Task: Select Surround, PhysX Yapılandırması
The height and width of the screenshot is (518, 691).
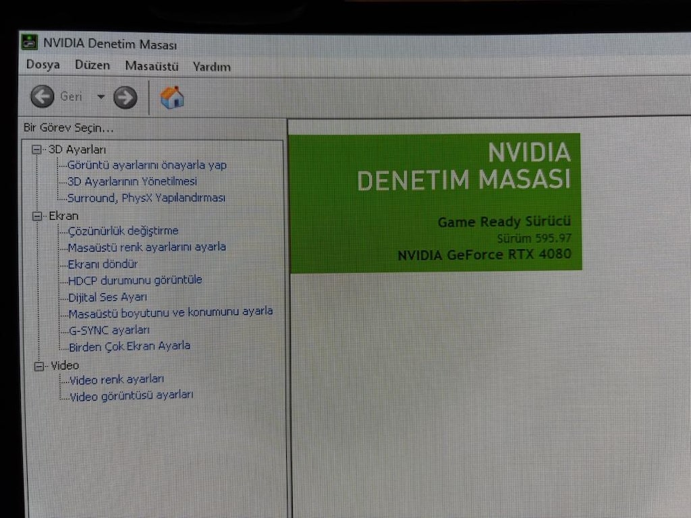Action: pos(146,198)
